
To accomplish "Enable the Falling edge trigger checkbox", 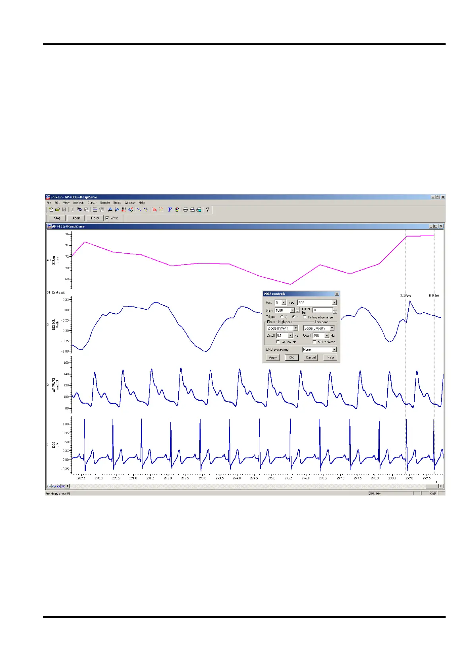I will coord(305,317).
